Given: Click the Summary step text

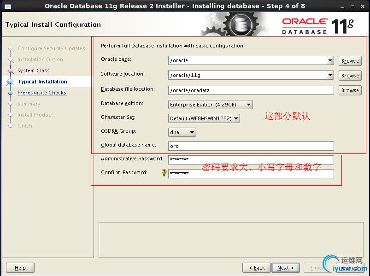Looking at the screenshot, I should [x=29, y=104].
